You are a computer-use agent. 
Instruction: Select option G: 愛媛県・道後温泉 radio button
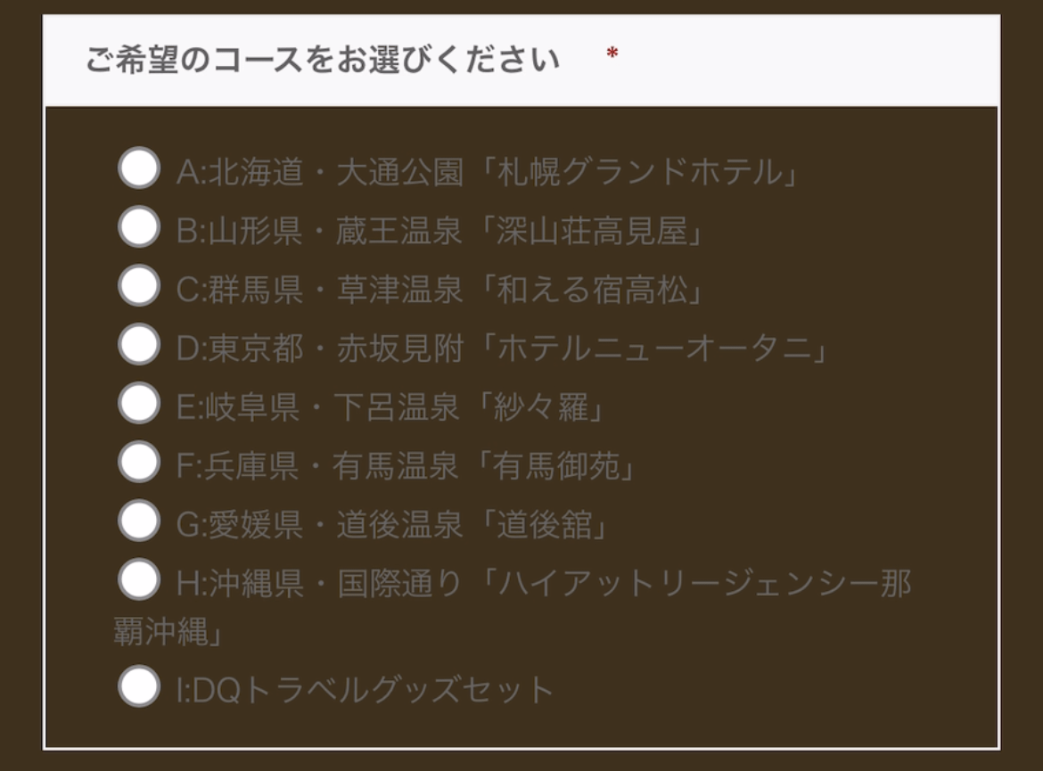pos(138,522)
